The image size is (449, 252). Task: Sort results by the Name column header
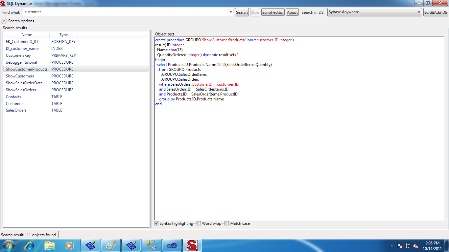tap(27, 35)
